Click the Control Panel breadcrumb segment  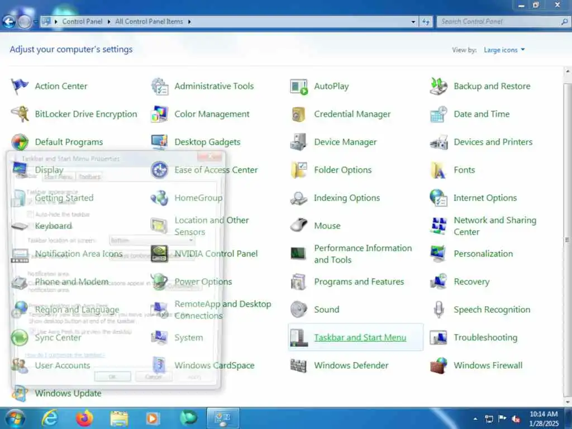(82, 22)
